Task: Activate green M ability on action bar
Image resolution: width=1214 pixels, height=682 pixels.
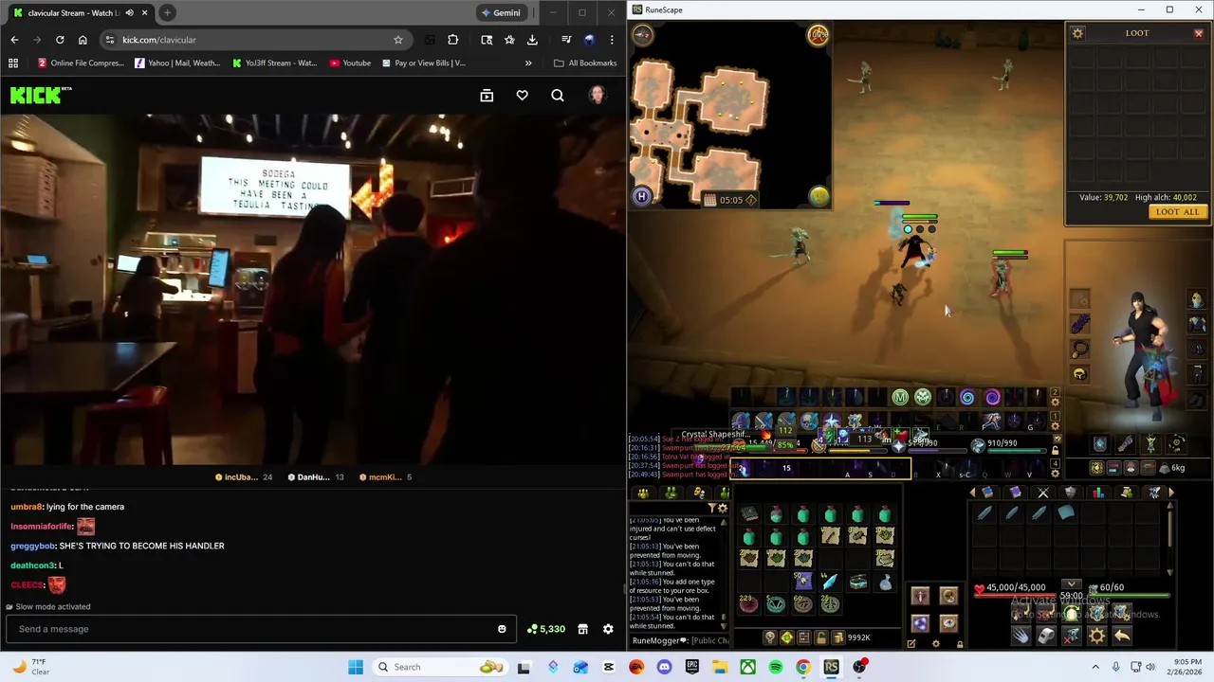Action: pyautogui.click(x=900, y=397)
